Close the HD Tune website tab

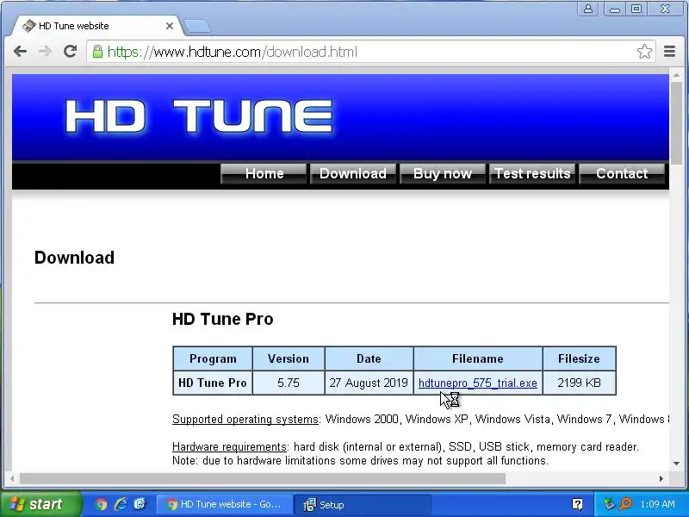(x=169, y=26)
